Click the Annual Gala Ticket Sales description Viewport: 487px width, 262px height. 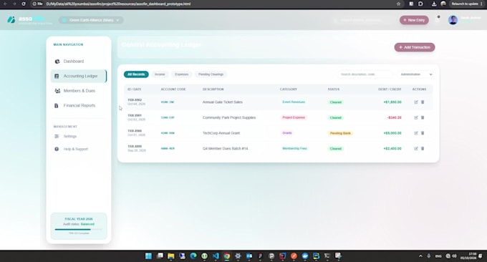click(223, 102)
